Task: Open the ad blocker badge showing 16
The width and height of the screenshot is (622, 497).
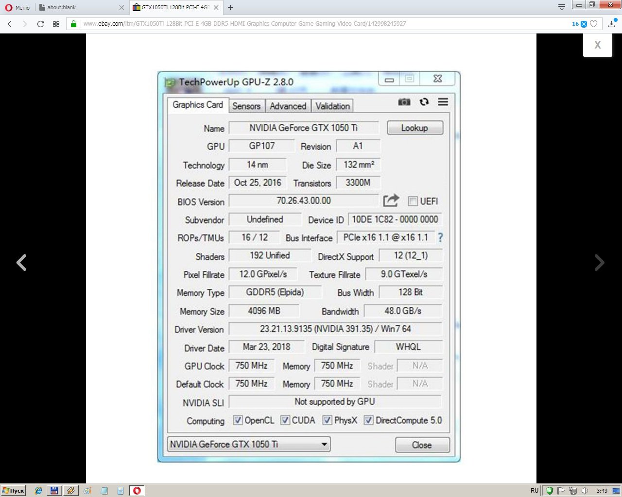Action: pyautogui.click(x=579, y=24)
